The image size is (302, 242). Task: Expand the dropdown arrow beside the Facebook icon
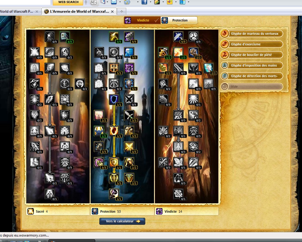(150, 2)
